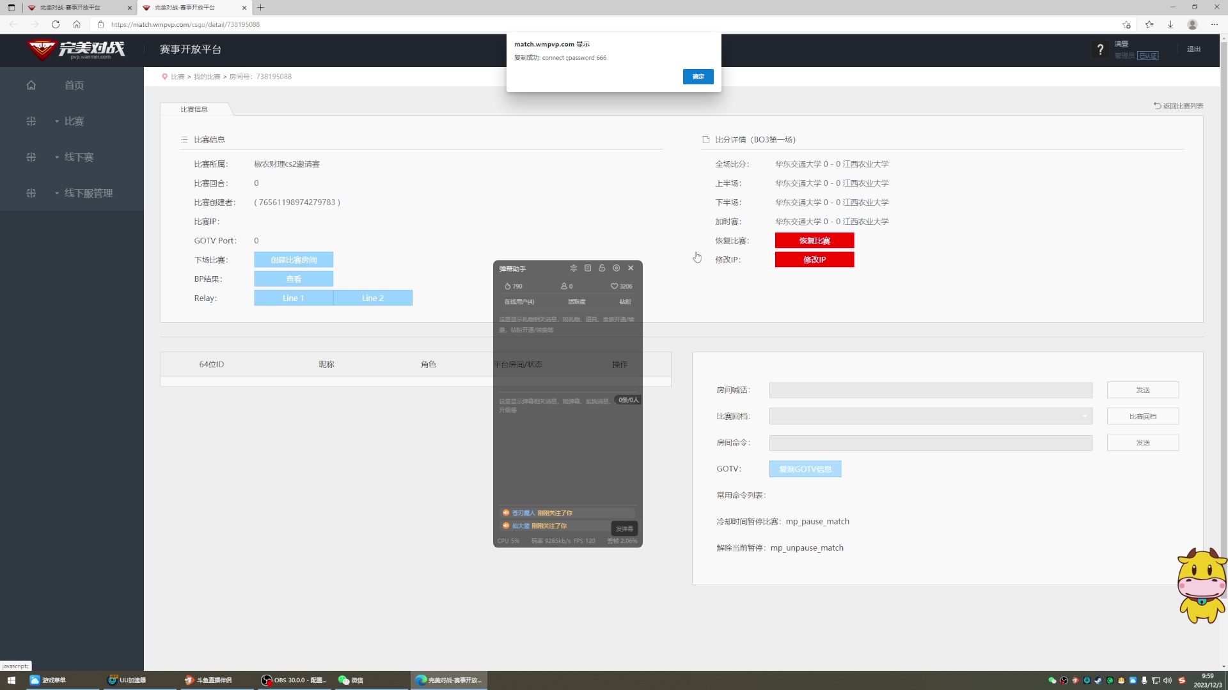
Task: Select the 比赛信息 tab
Action: click(x=194, y=109)
